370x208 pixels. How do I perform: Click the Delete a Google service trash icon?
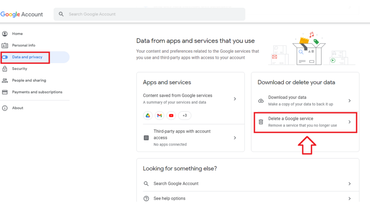261,122
